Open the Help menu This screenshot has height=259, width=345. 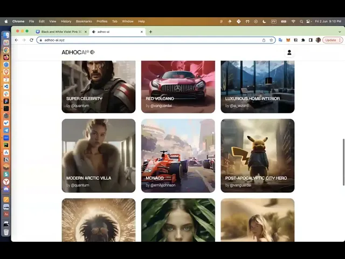tap(141, 22)
